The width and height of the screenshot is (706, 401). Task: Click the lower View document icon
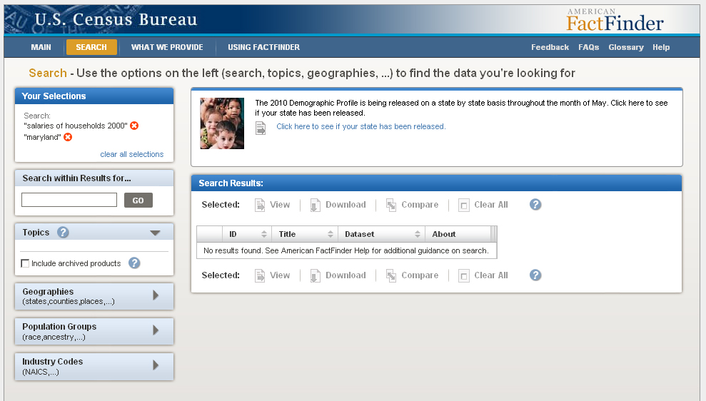click(x=260, y=275)
